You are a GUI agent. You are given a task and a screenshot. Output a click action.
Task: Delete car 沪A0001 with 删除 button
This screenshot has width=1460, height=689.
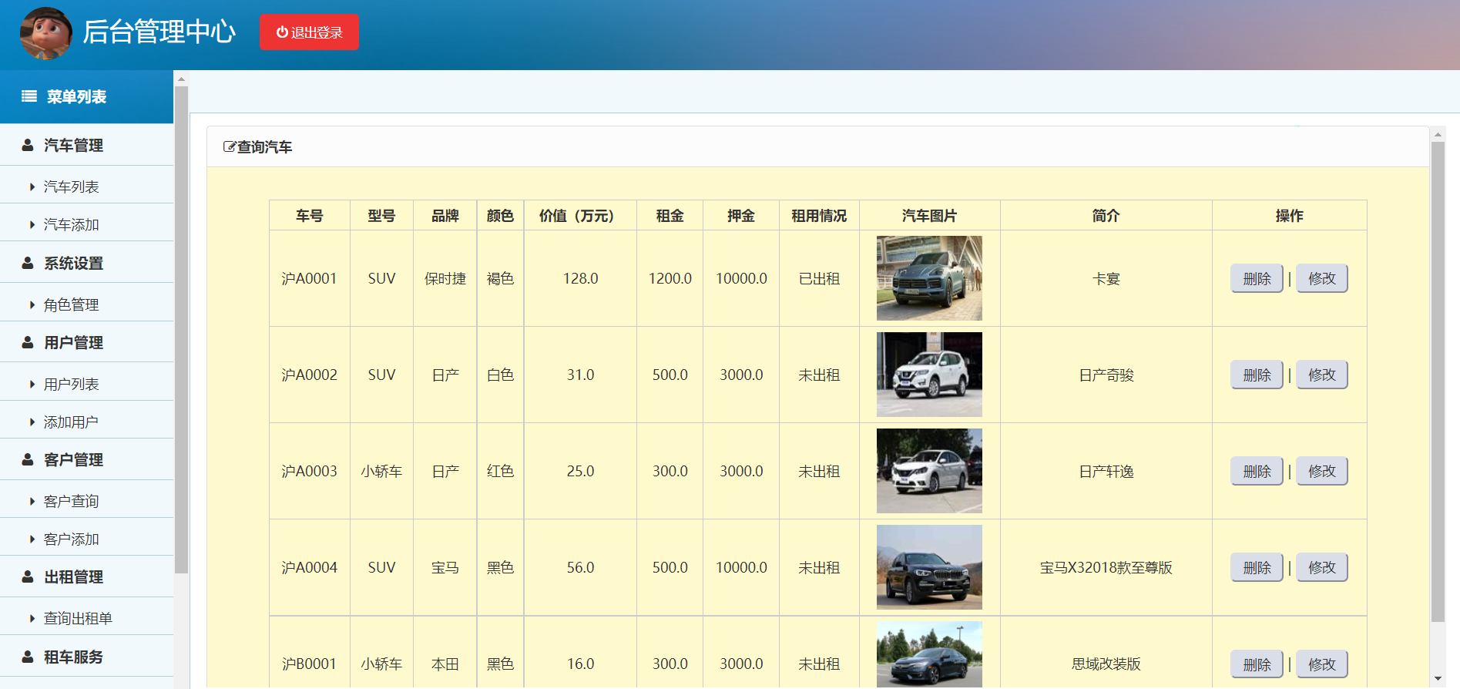[1257, 278]
